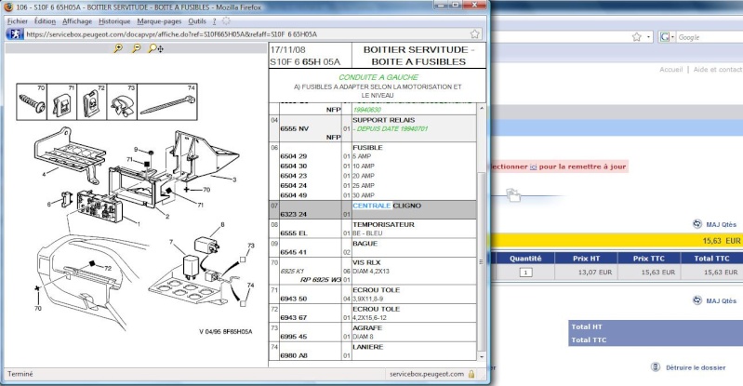Click the CENTRALE link in row 07
The width and height of the screenshot is (743, 386).
tap(372, 206)
